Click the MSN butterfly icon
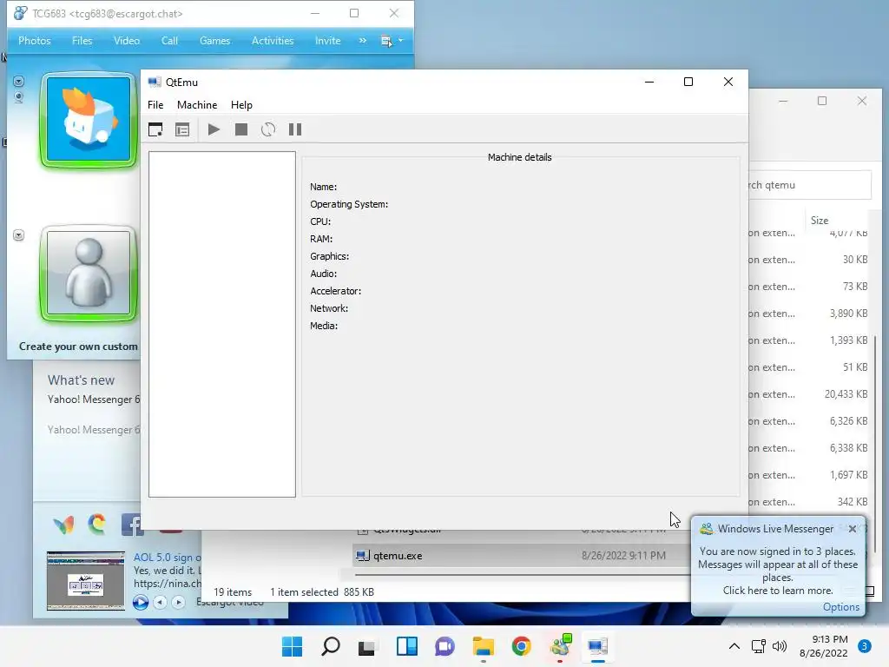This screenshot has height=667, width=889. coord(63,525)
